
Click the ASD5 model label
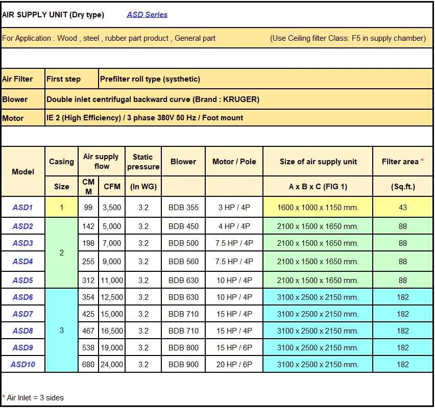[x=22, y=279]
